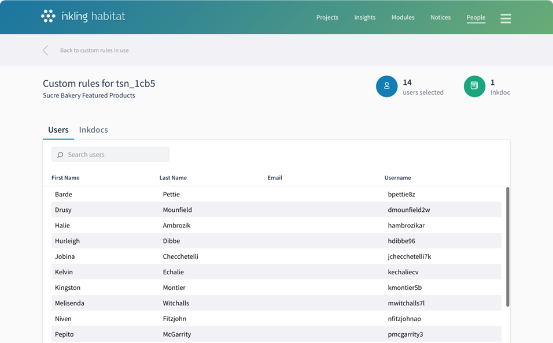
Task: Sort by Username column header
Action: coord(397,178)
